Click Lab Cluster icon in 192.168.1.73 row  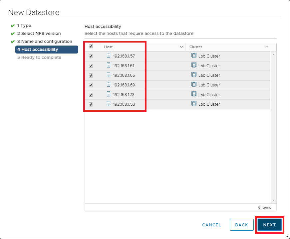click(194, 94)
